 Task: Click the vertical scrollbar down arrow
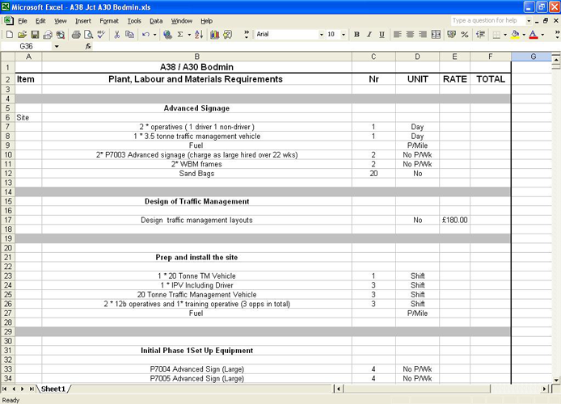[556, 380]
